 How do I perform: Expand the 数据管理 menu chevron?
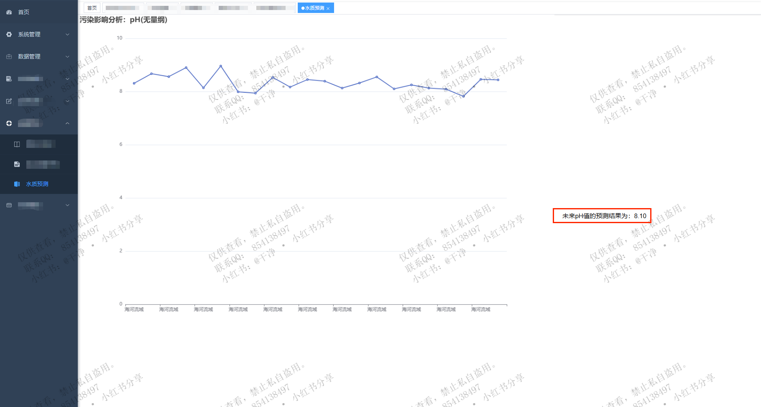67,56
